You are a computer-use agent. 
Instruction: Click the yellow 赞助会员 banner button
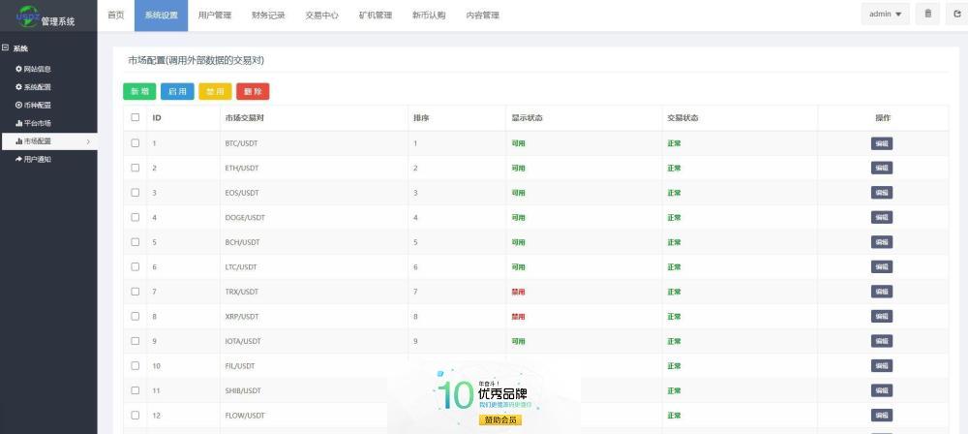coord(499,420)
